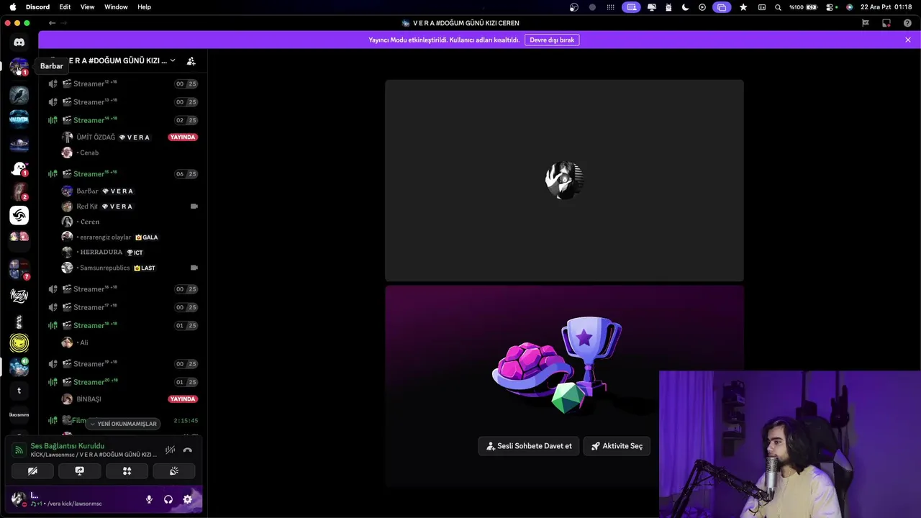
Task: Open activities launcher in voice panel
Action: click(x=127, y=471)
